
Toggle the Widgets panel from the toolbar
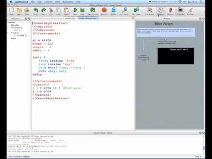[x=160, y=11]
